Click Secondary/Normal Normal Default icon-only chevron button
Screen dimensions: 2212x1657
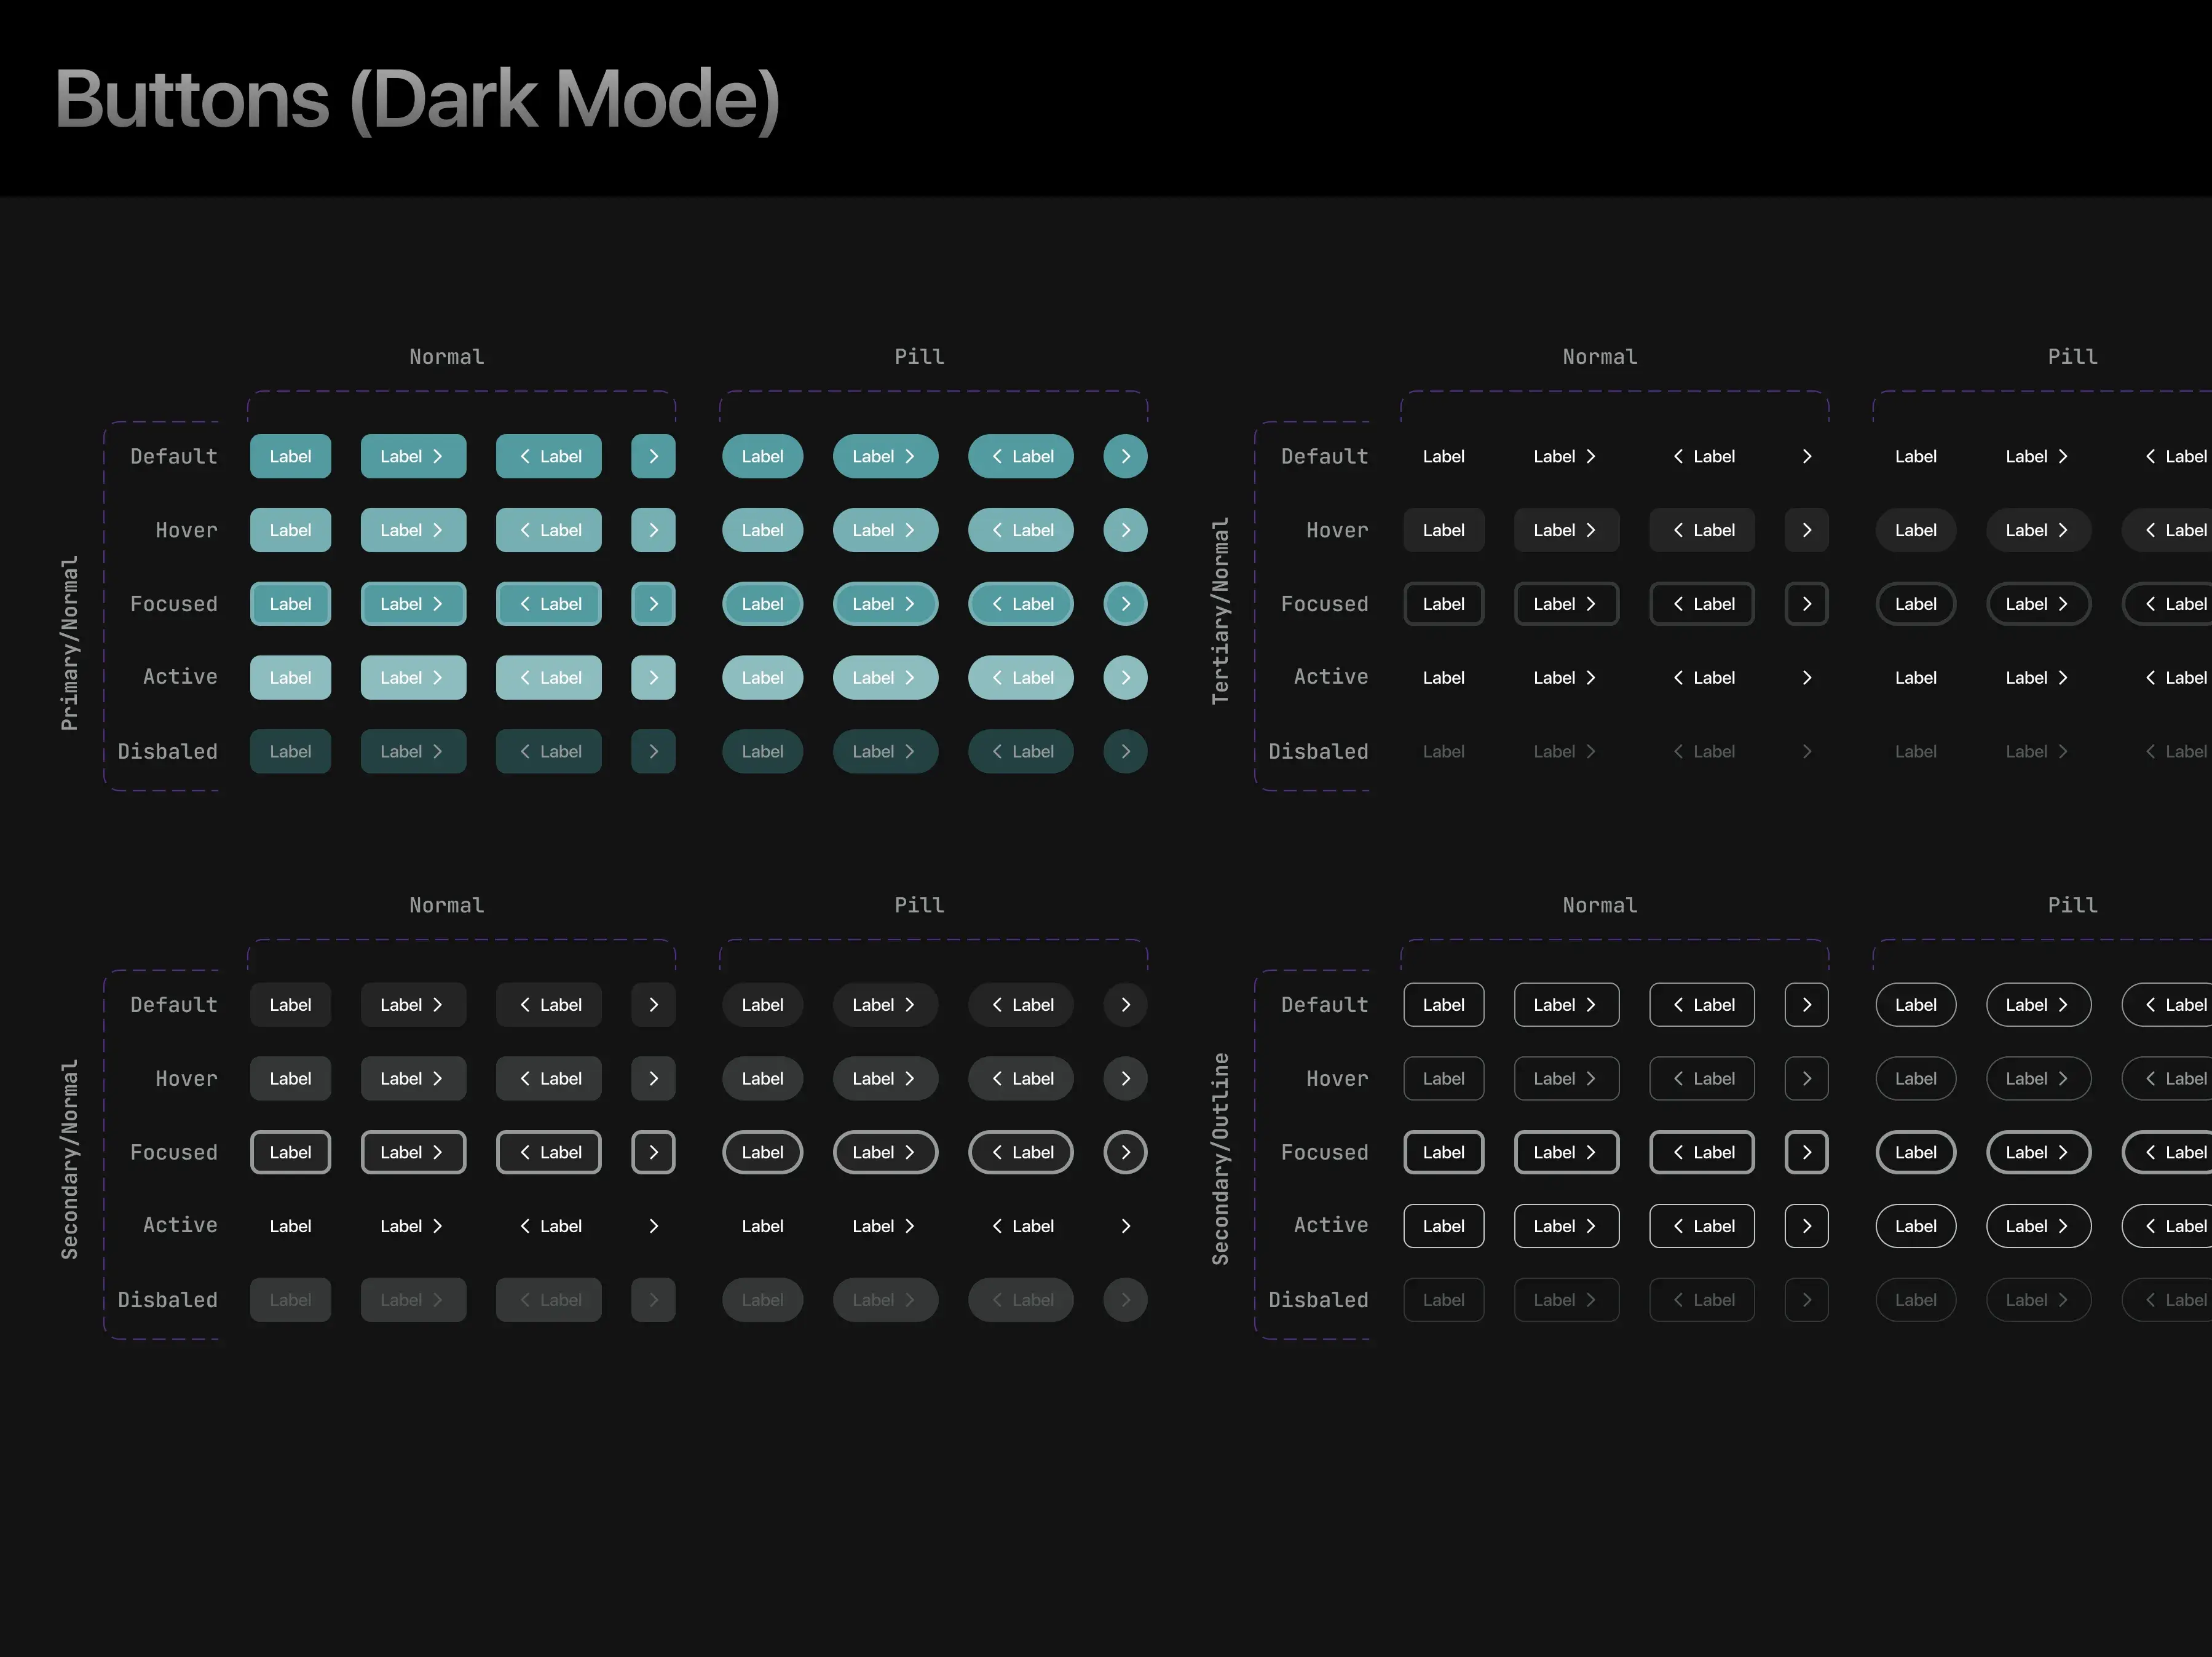653,1005
